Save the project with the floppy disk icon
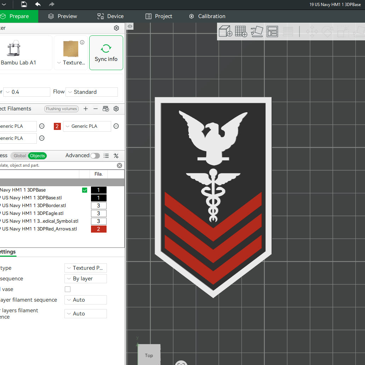Image resolution: width=365 pixels, height=365 pixels. (24, 4)
